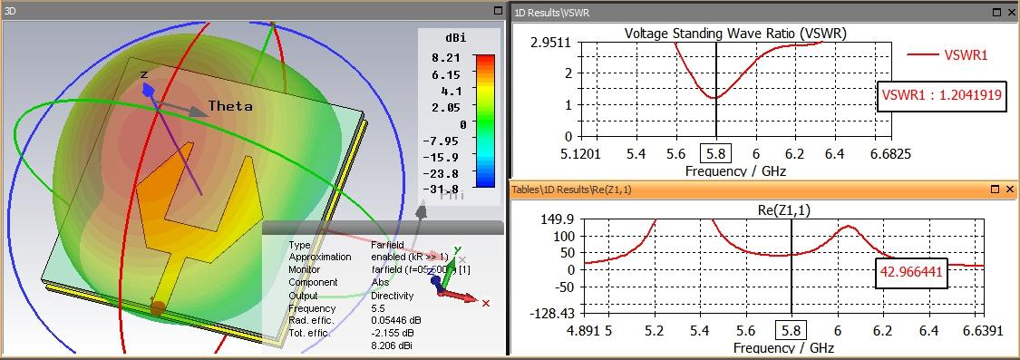Click the VSWR1 : 1.2041919 marker value box
Image resolution: width=1020 pixels, height=360 pixels.
[940, 96]
